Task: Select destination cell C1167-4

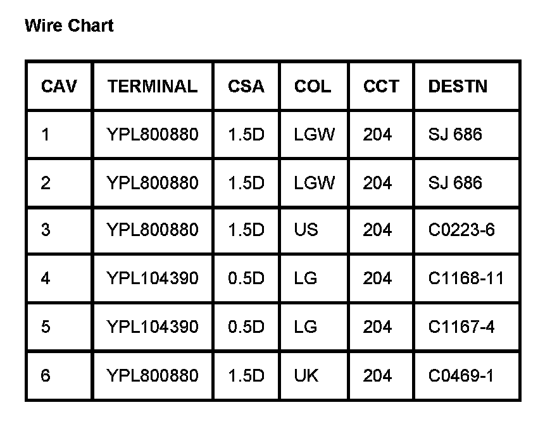Action: [x=461, y=327]
